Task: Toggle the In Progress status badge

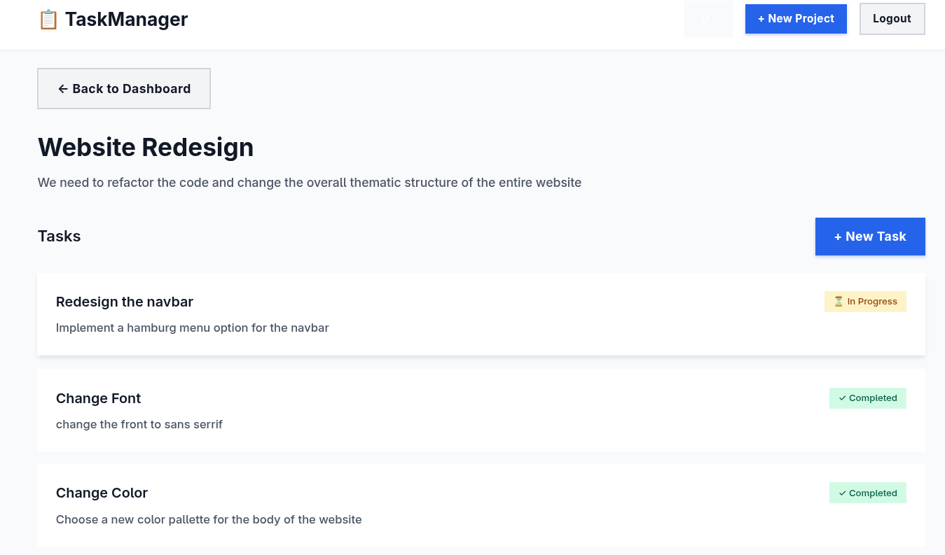Action: (x=865, y=301)
